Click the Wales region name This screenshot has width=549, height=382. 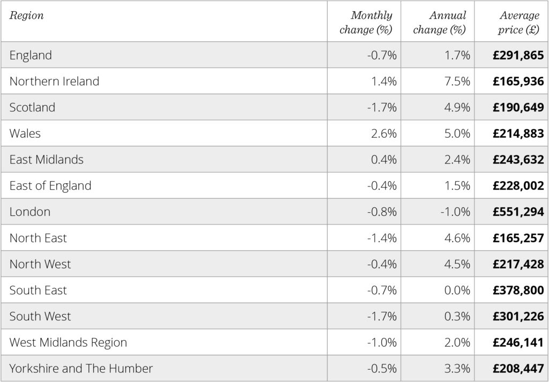click(25, 133)
